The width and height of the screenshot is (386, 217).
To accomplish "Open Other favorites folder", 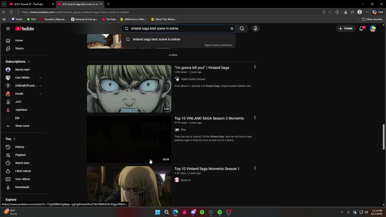I will coord(372,19).
